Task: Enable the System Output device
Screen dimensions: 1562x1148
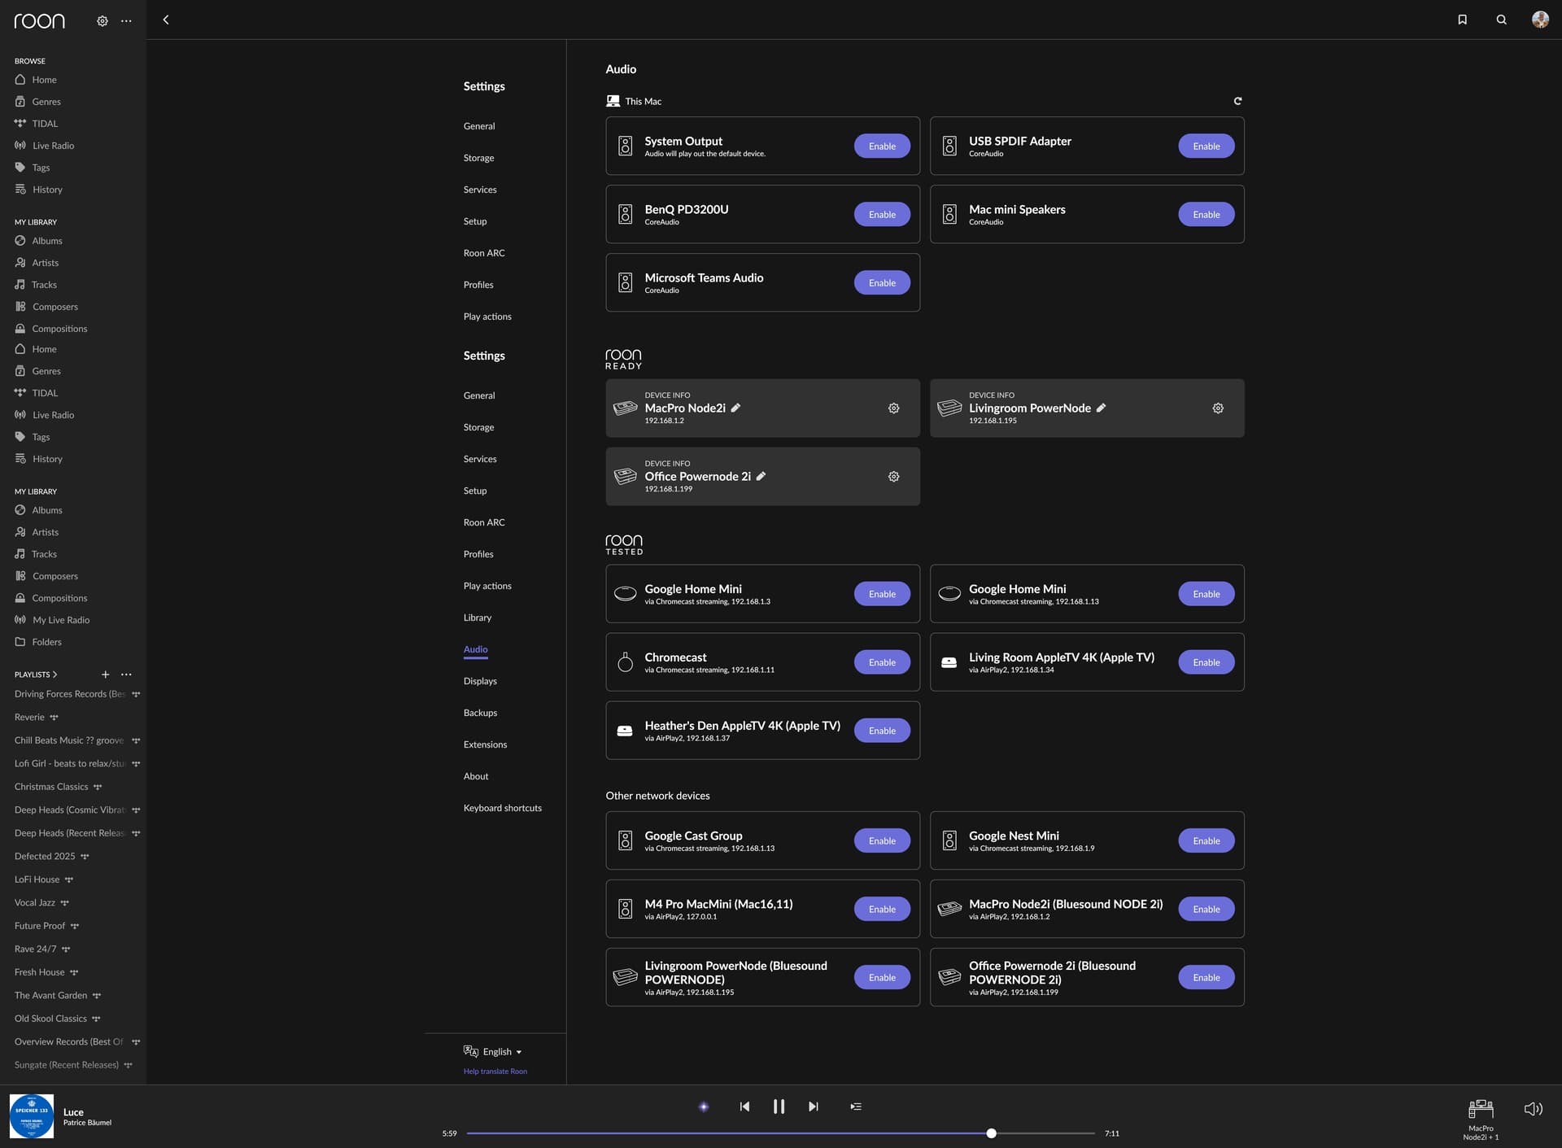Action: click(882, 146)
